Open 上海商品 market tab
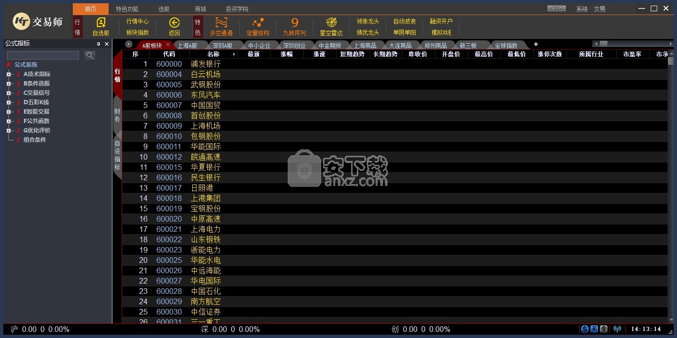 [x=365, y=46]
